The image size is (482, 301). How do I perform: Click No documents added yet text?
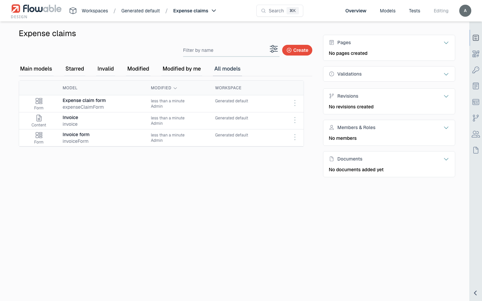356,170
